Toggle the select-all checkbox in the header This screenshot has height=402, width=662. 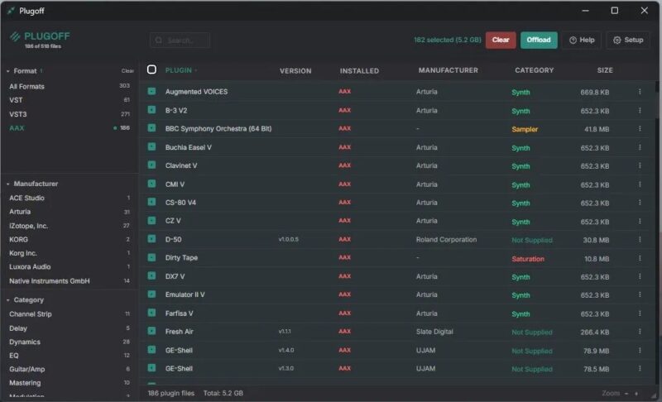click(151, 69)
